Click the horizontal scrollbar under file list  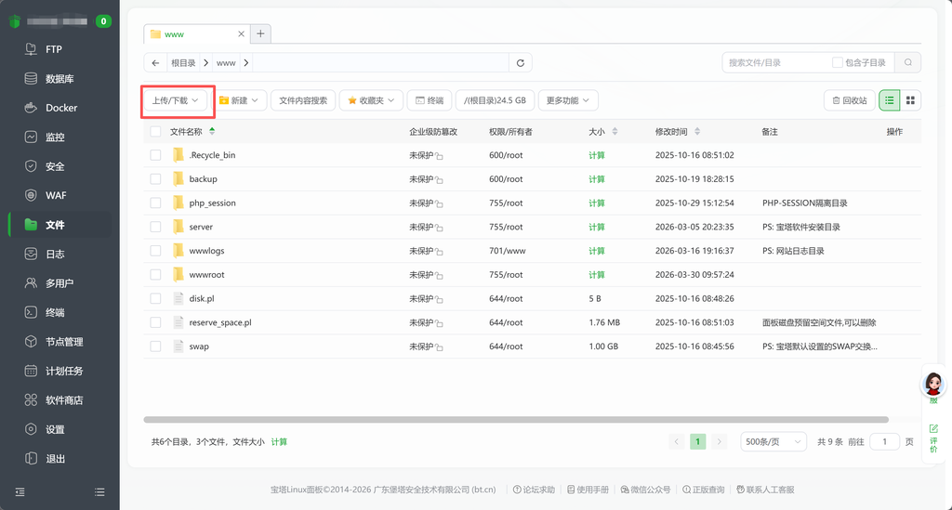tap(516, 420)
